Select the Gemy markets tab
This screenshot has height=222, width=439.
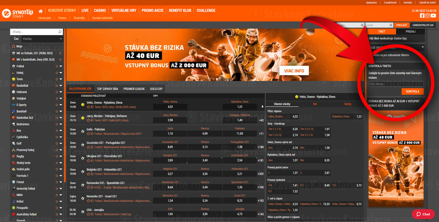tap(348, 104)
